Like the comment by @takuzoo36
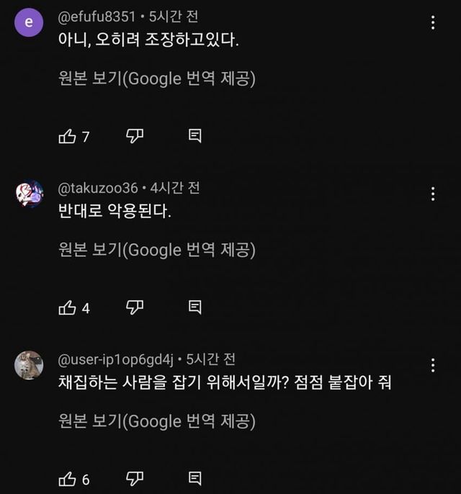 (x=67, y=307)
